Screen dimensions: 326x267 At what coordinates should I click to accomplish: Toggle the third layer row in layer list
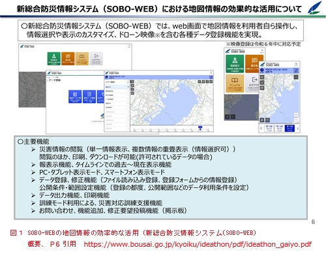(x=117, y=95)
